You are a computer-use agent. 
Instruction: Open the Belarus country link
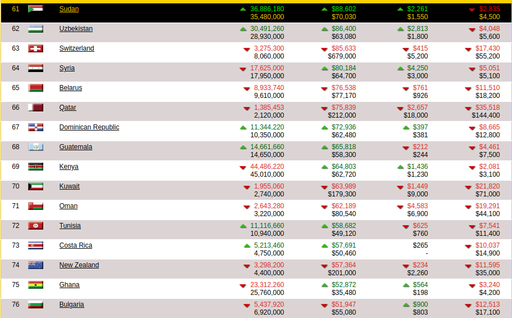coord(70,88)
